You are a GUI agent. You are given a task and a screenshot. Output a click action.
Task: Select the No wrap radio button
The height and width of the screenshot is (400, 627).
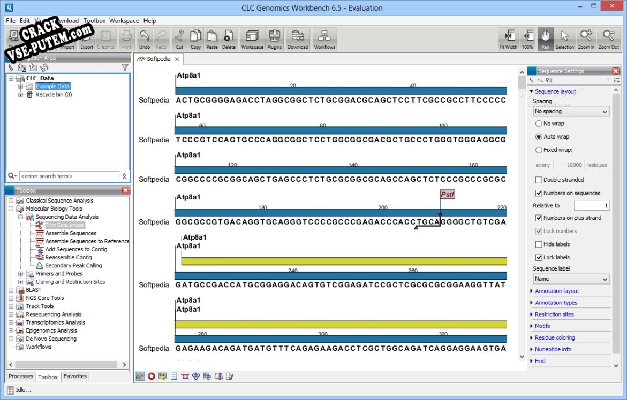click(x=539, y=124)
